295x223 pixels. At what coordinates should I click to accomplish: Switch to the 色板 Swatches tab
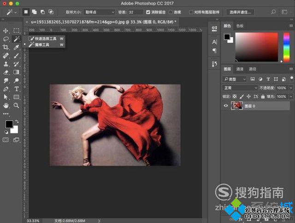240,26
